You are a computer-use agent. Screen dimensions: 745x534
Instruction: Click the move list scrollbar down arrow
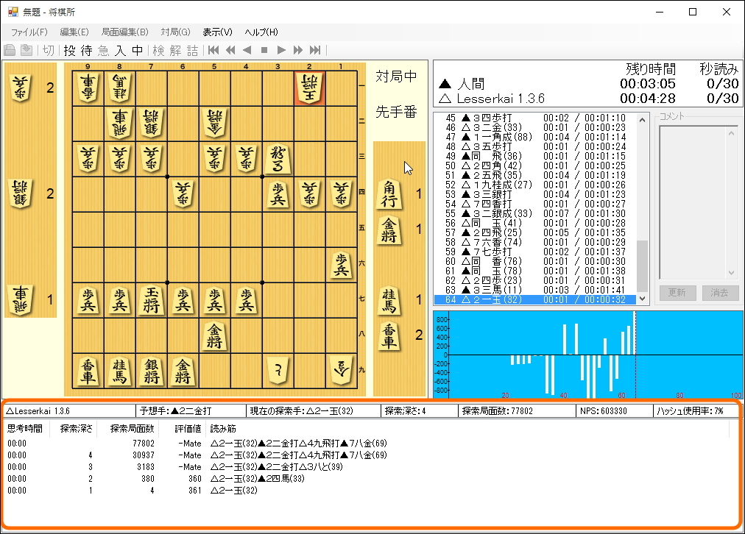(x=642, y=300)
